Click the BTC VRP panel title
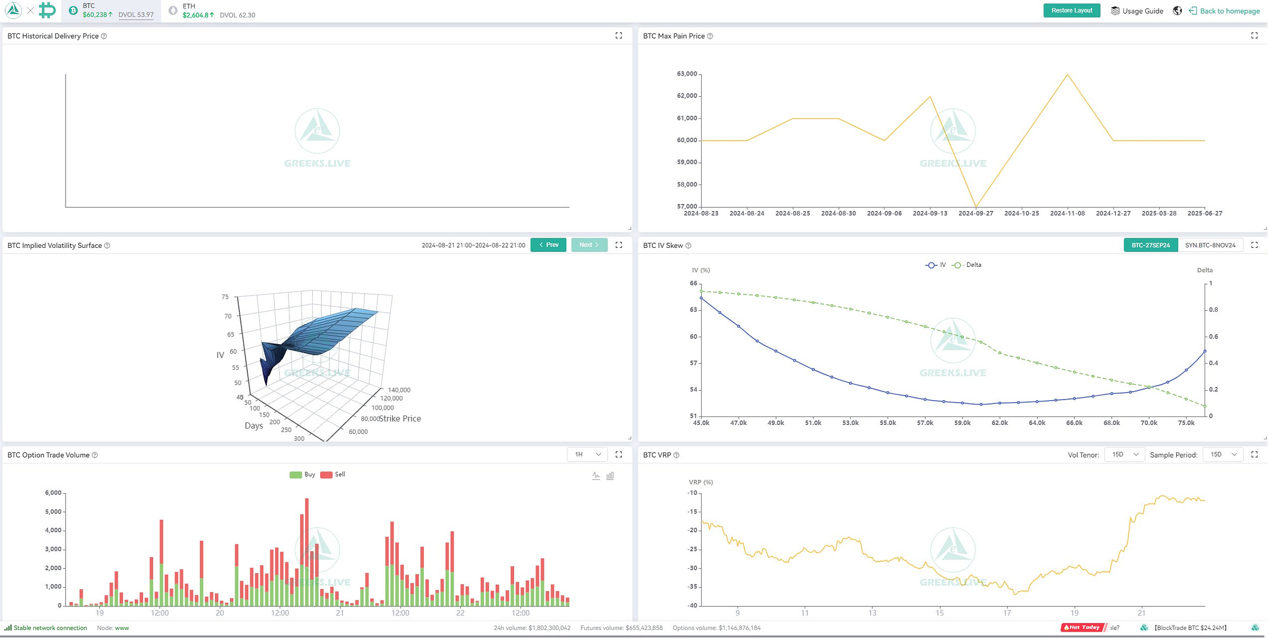This screenshot has width=1268, height=639. pos(657,455)
